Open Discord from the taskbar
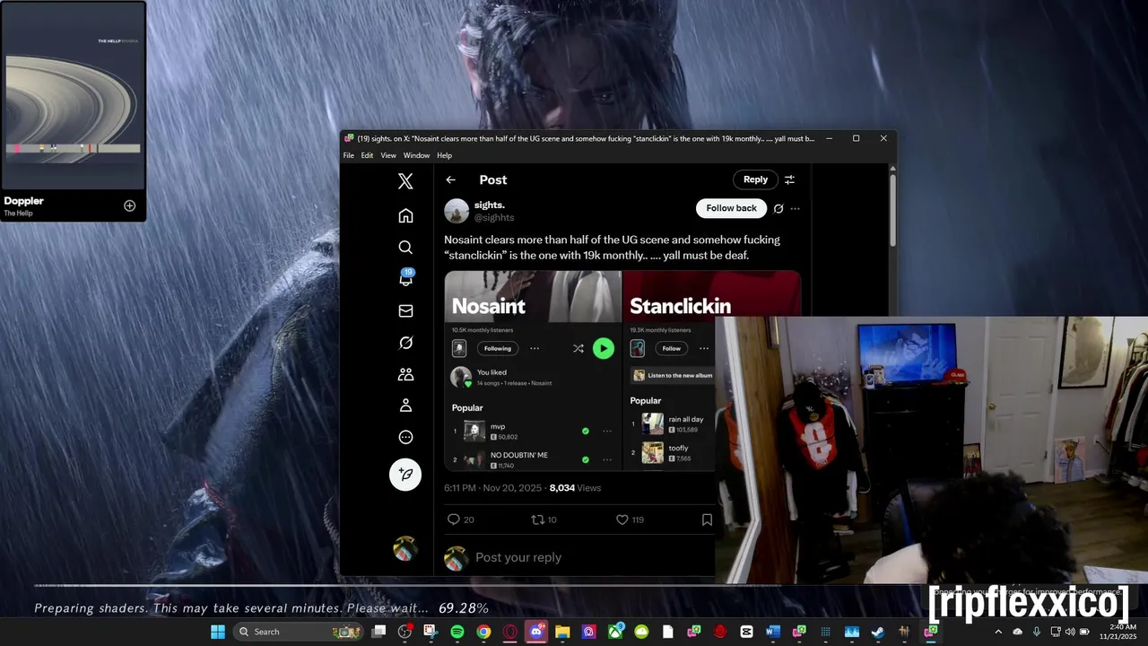This screenshot has height=646, width=1148. [535, 632]
